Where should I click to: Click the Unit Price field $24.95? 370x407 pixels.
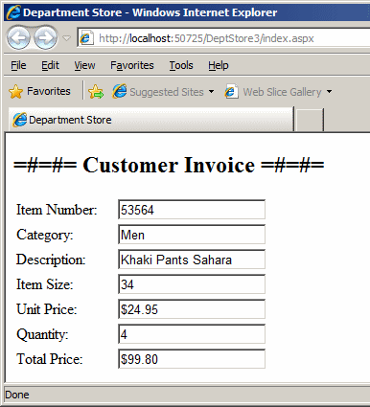[x=192, y=309]
